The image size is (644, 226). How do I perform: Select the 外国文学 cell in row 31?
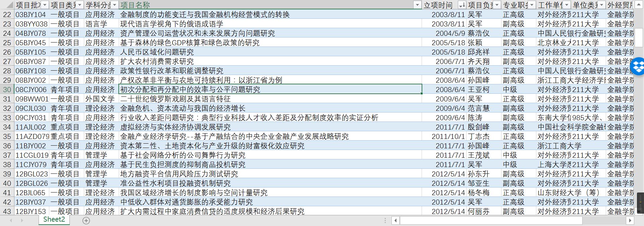pos(101,99)
